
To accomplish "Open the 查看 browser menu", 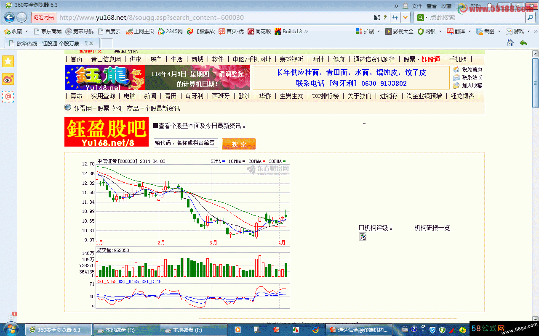I will tap(432, 6).
